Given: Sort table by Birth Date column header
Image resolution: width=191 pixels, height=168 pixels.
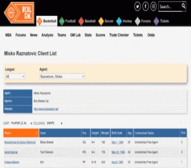Looking at the screenshot, I should click(x=118, y=133).
